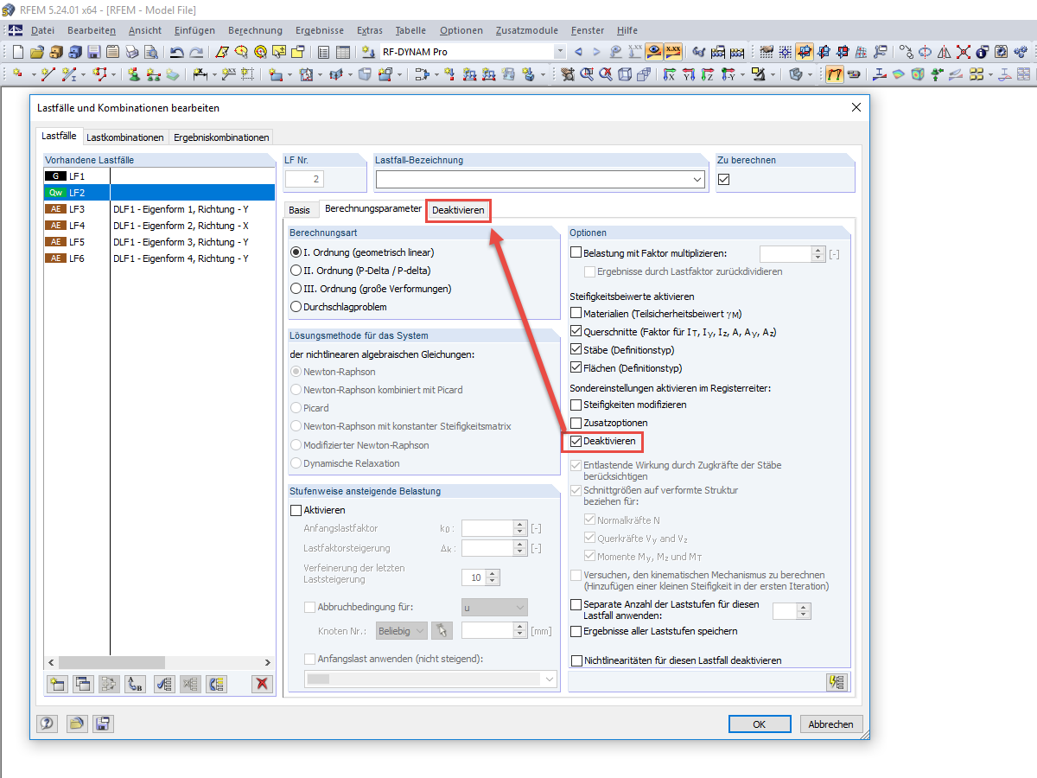Open the Deaktivieren sub-tab
Image resolution: width=1037 pixels, height=778 pixels.
[x=458, y=210]
